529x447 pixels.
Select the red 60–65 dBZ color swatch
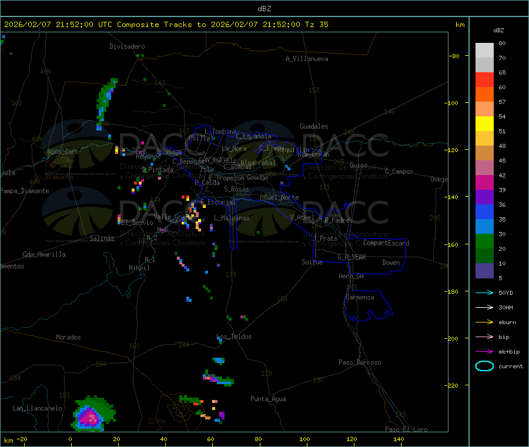click(x=484, y=79)
